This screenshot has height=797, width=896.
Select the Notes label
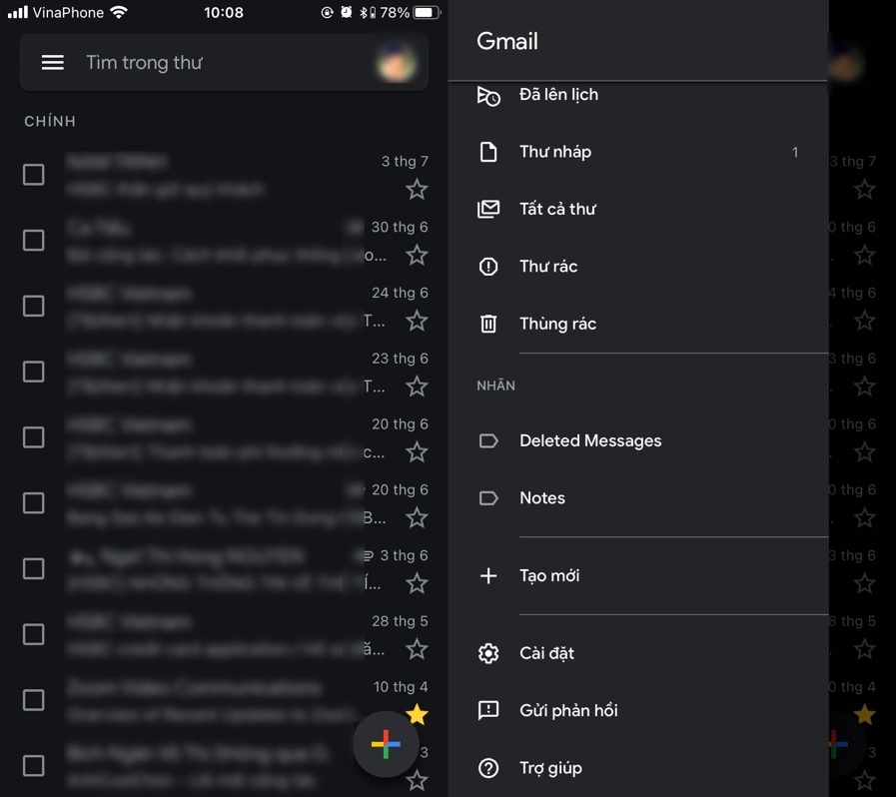(542, 498)
